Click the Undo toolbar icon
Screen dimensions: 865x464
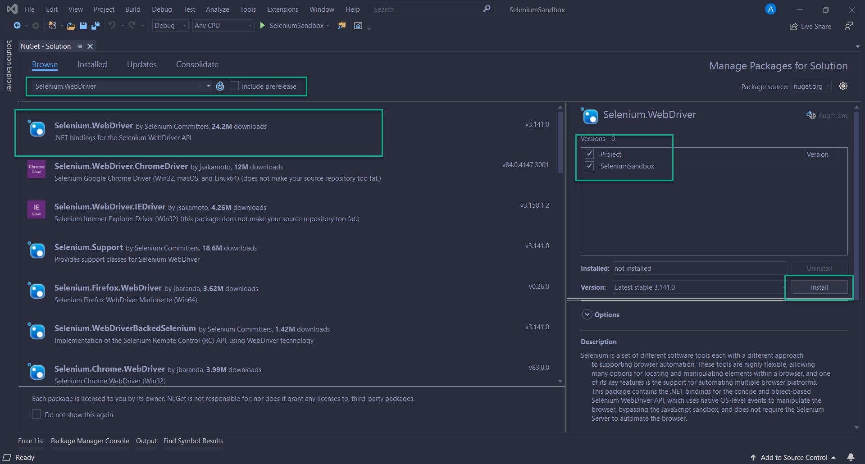click(112, 26)
